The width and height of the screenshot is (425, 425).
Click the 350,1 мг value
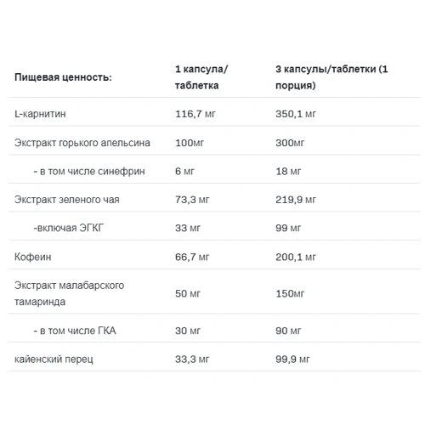(x=296, y=114)
